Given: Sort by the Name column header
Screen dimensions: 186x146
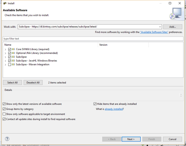Looking at the screenshot, I should [8, 45].
